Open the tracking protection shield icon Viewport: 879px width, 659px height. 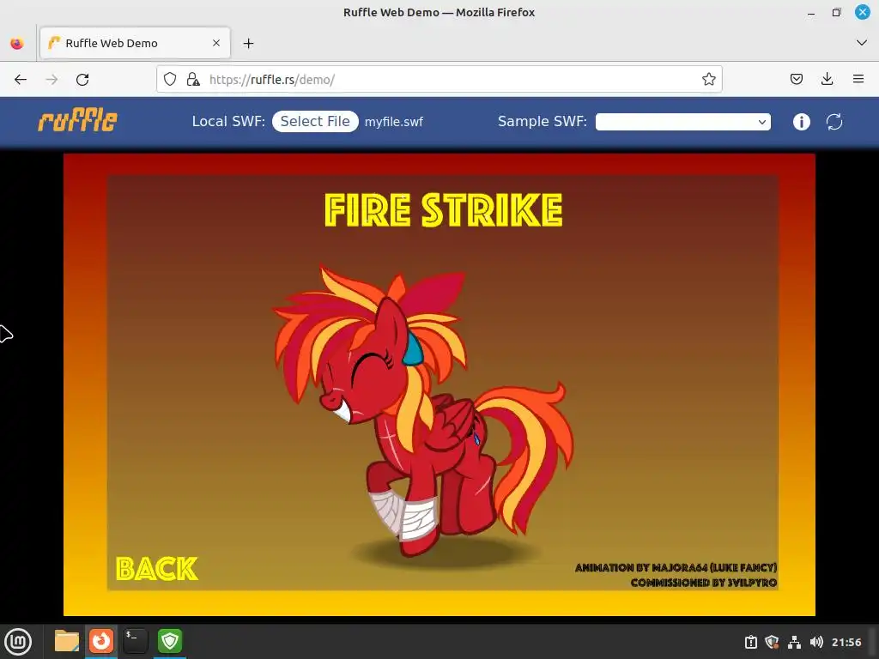tap(170, 79)
